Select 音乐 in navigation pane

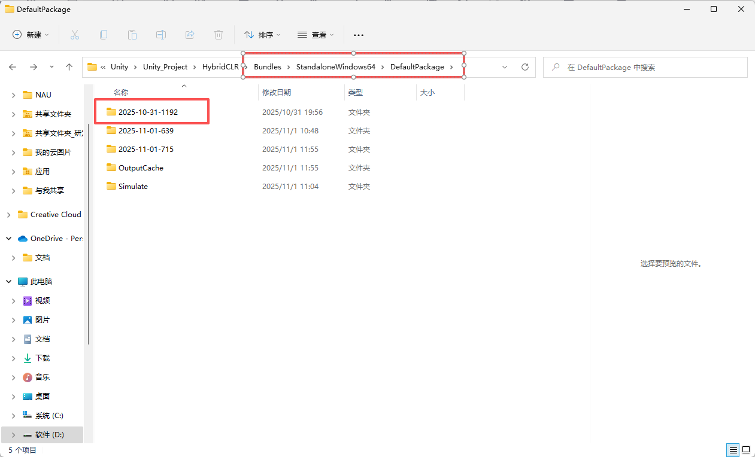tap(43, 377)
